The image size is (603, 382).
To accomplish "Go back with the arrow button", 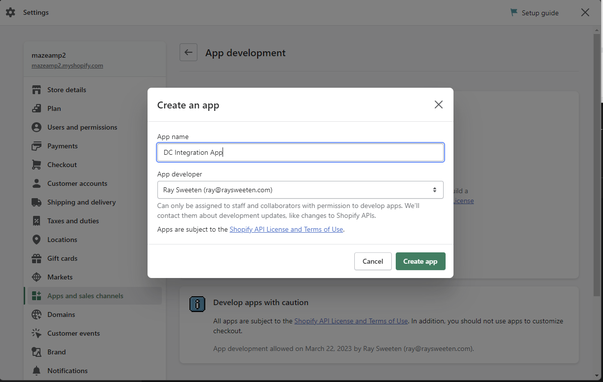I will [x=188, y=52].
